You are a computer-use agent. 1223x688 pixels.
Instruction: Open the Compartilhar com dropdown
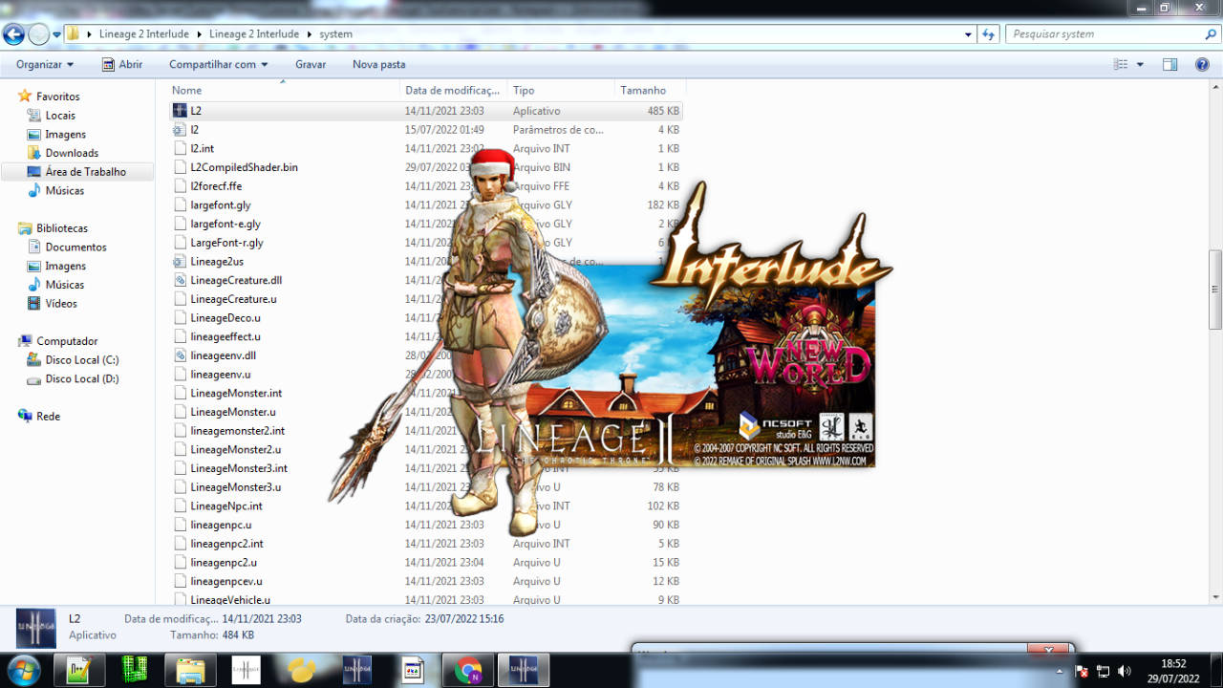click(219, 64)
